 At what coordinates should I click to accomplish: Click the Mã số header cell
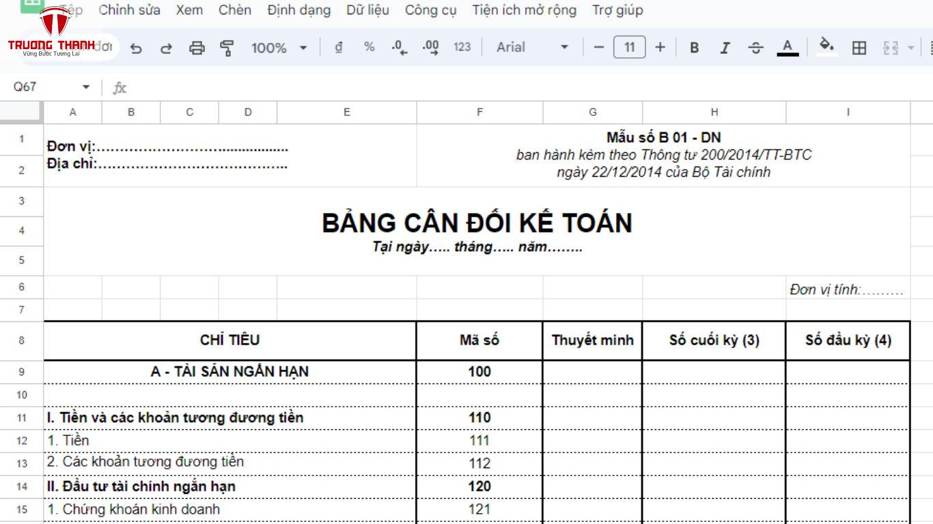479,340
